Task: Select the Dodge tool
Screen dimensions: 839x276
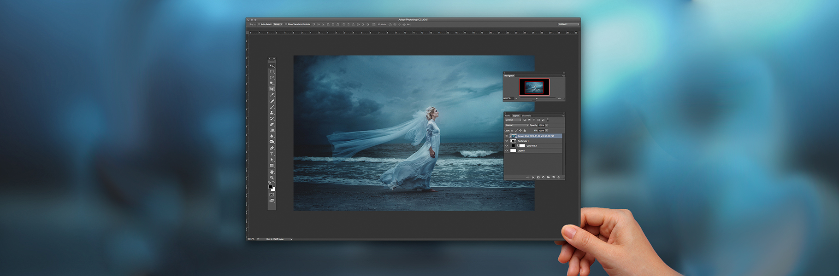Action: tap(272, 142)
